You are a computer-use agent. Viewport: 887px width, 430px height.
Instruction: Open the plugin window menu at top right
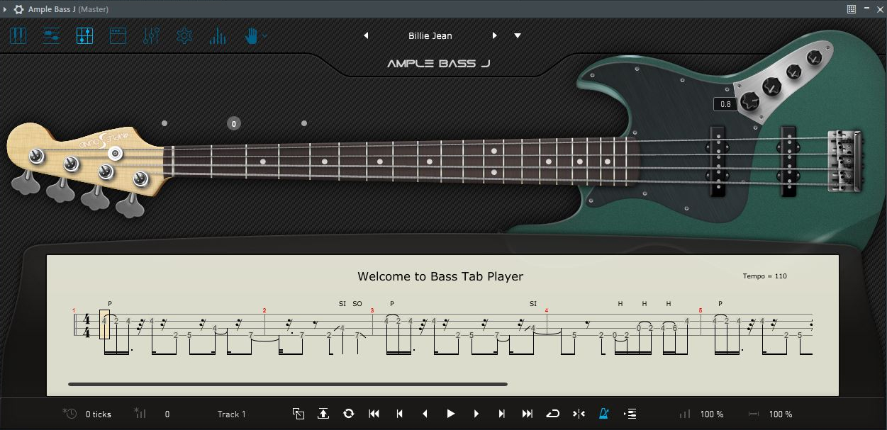click(x=852, y=9)
